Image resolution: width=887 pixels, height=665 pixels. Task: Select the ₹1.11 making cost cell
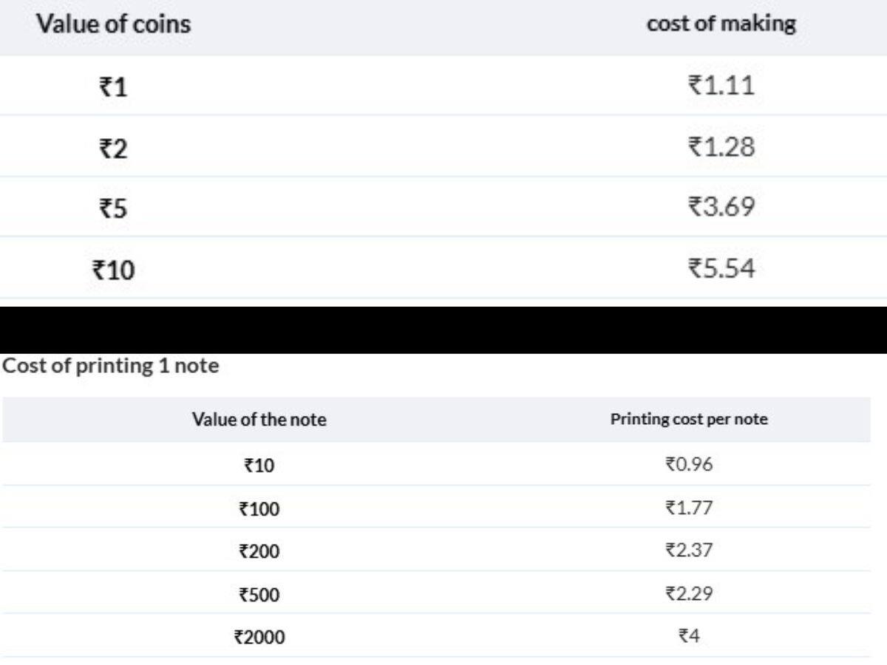721,86
